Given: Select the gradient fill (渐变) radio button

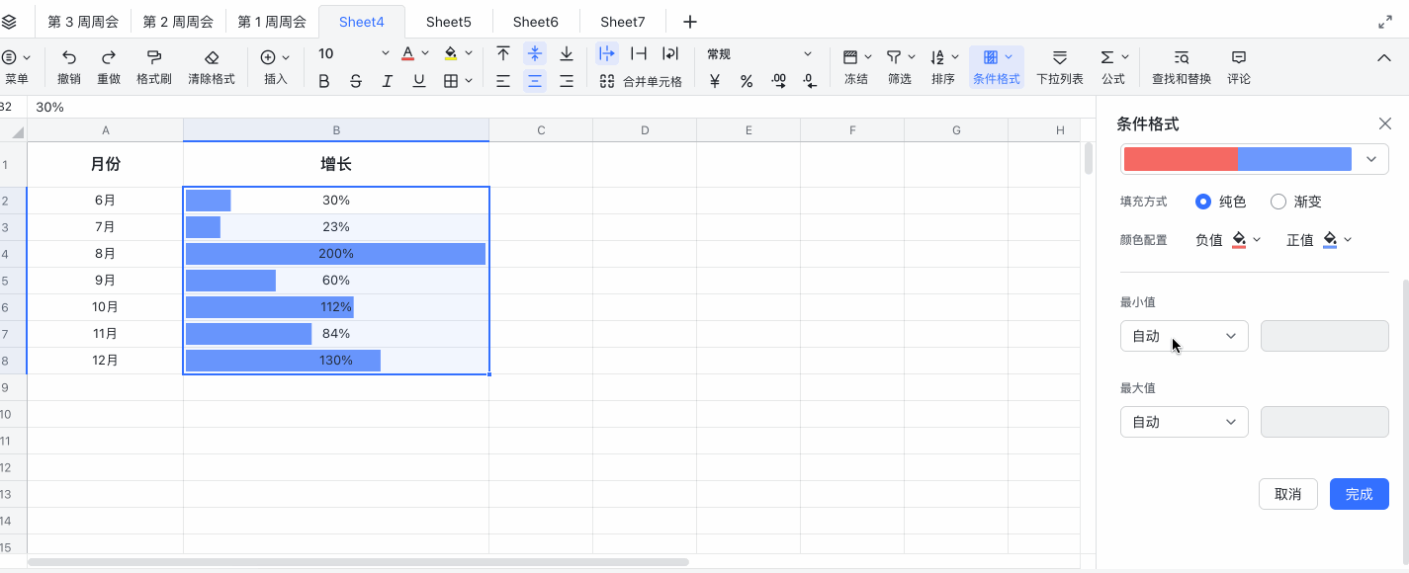Looking at the screenshot, I should [1278, 202].
